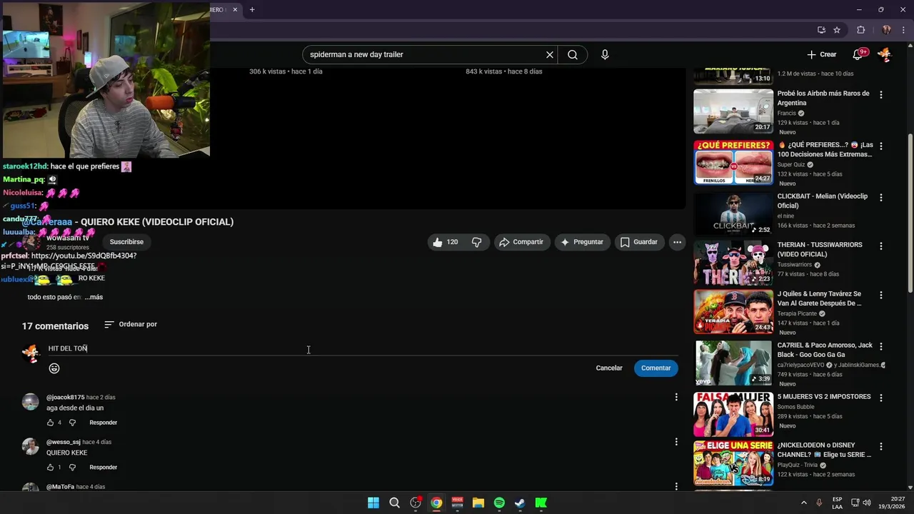Open the CLICKBAIT - Melian video thumbnail
The width and height of the screenshot is (914, 514).
pos(733,214)
